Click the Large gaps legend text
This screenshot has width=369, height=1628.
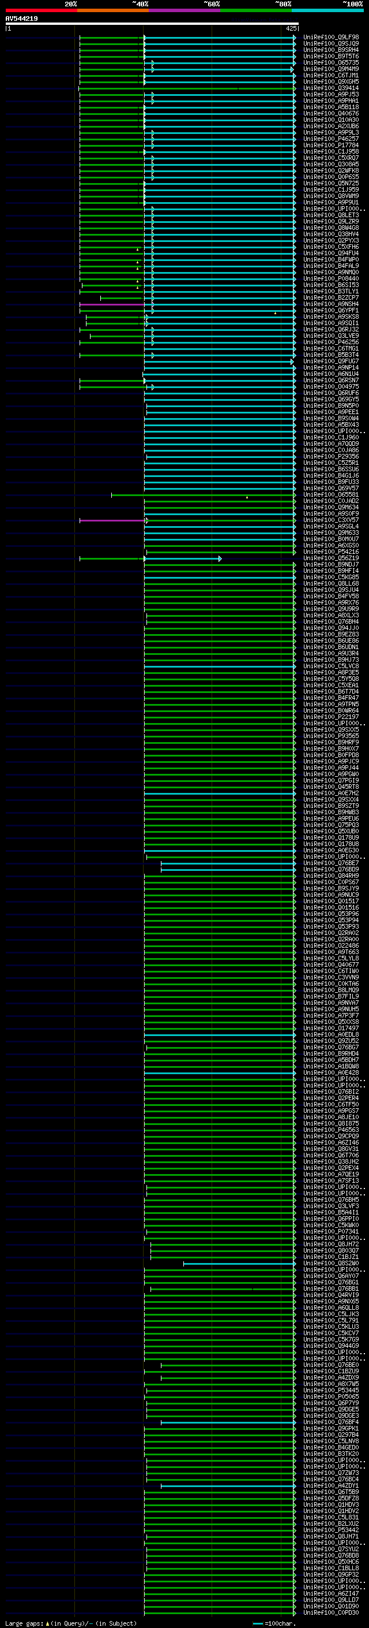pyautogui.click(x=71, y=1623)
